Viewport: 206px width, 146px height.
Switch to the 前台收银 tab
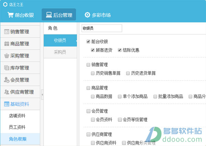click(21, 15)
